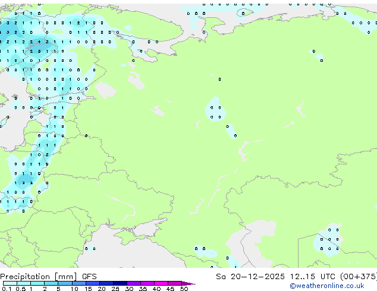Pick the 10–15 mm blue legend swatch

click(x=79, y=283)
